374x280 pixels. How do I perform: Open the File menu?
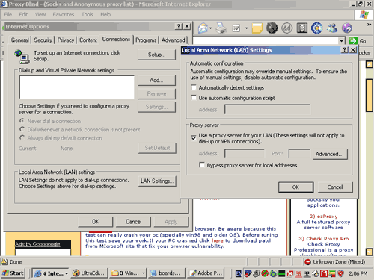pyautogui.click(x=8, y=14)
